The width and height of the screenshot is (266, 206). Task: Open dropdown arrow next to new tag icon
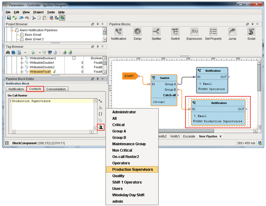click(40, 53)
